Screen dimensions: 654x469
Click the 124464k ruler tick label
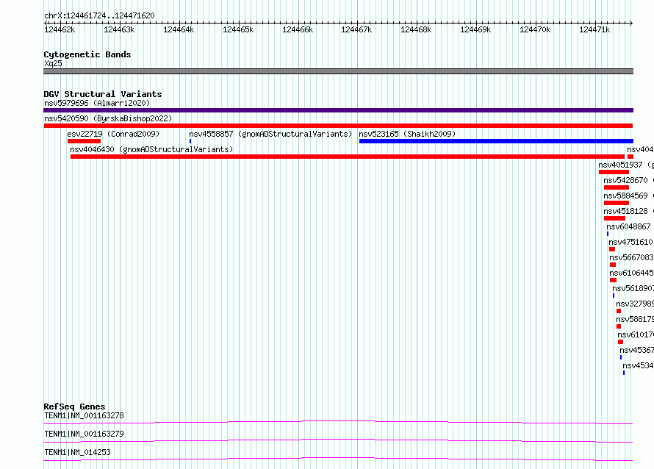[x=179, y=29]
